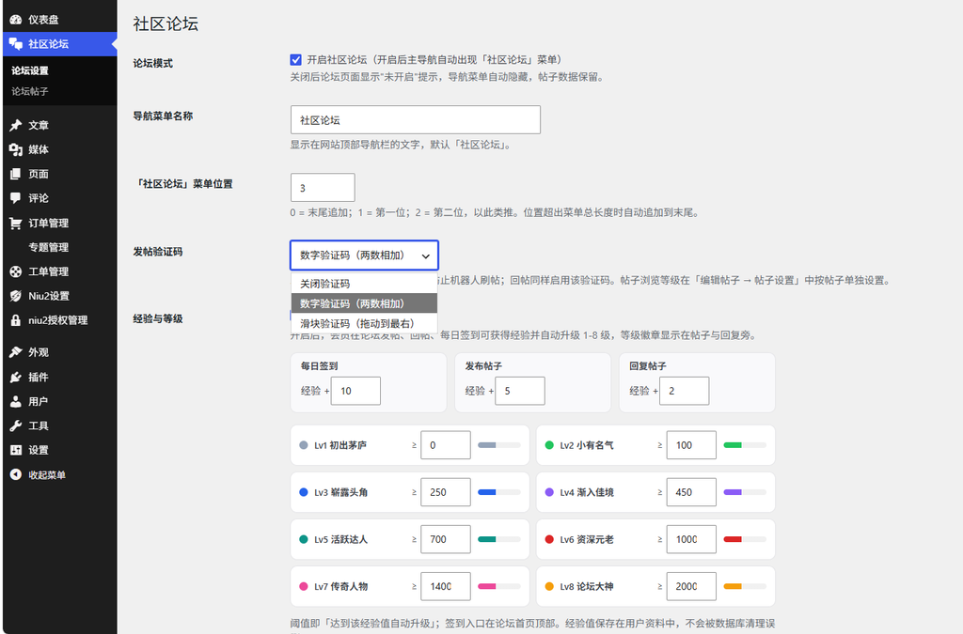
Task: Click the chat bubbles icon for 社区论坛
Action: 16,43
